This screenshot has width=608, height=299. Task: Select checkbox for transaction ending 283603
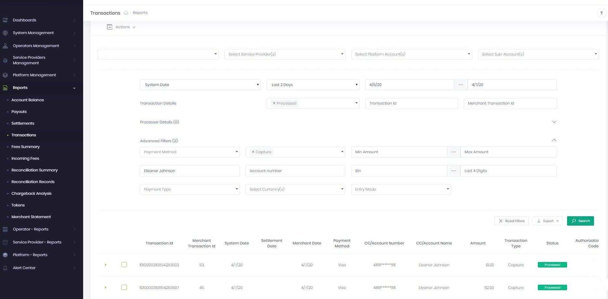(x=124, y=265)
